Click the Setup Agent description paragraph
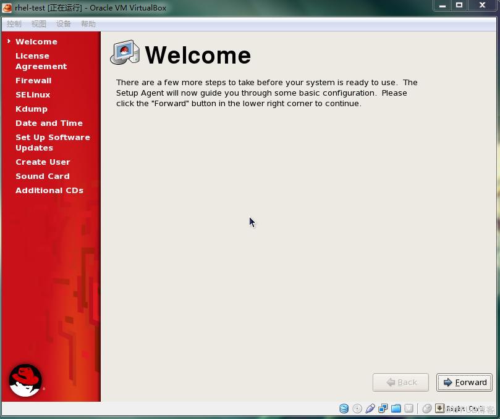 266,93
